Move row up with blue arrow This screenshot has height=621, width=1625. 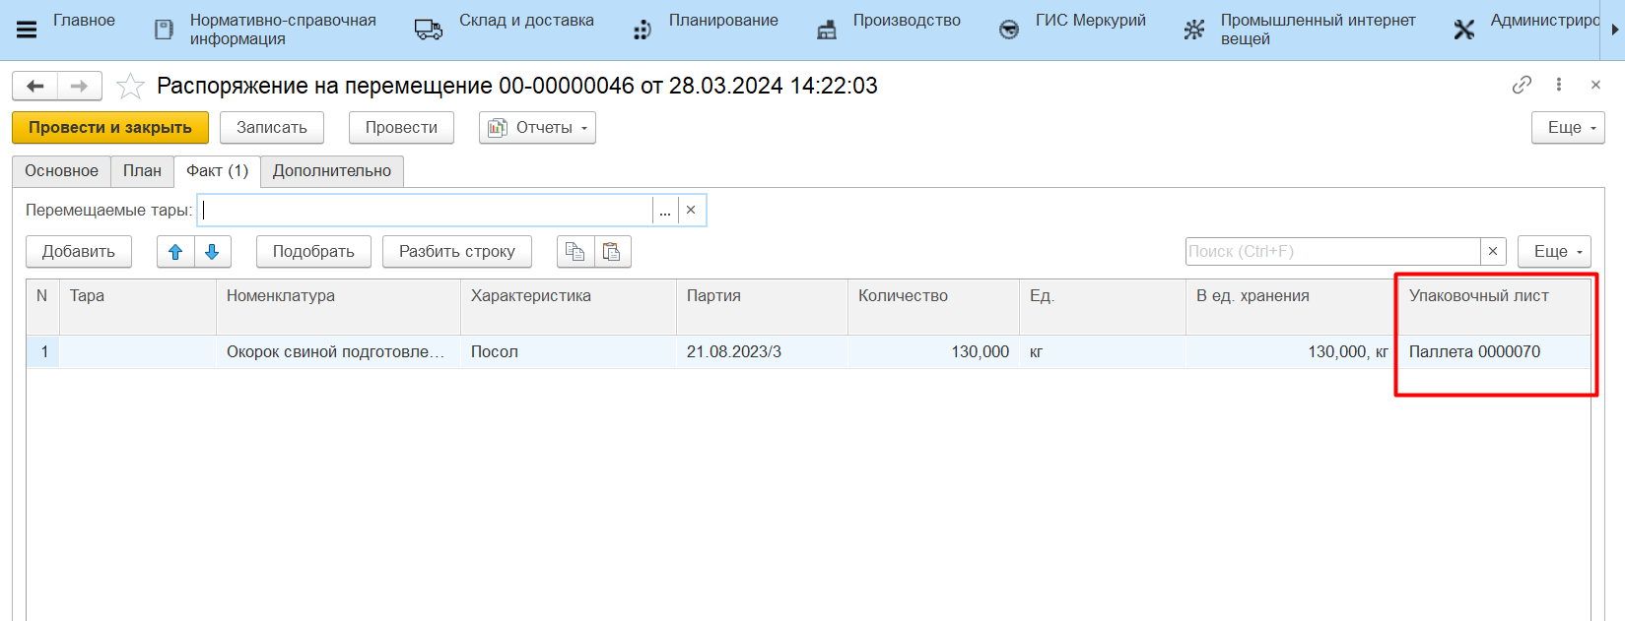(175, 252)
